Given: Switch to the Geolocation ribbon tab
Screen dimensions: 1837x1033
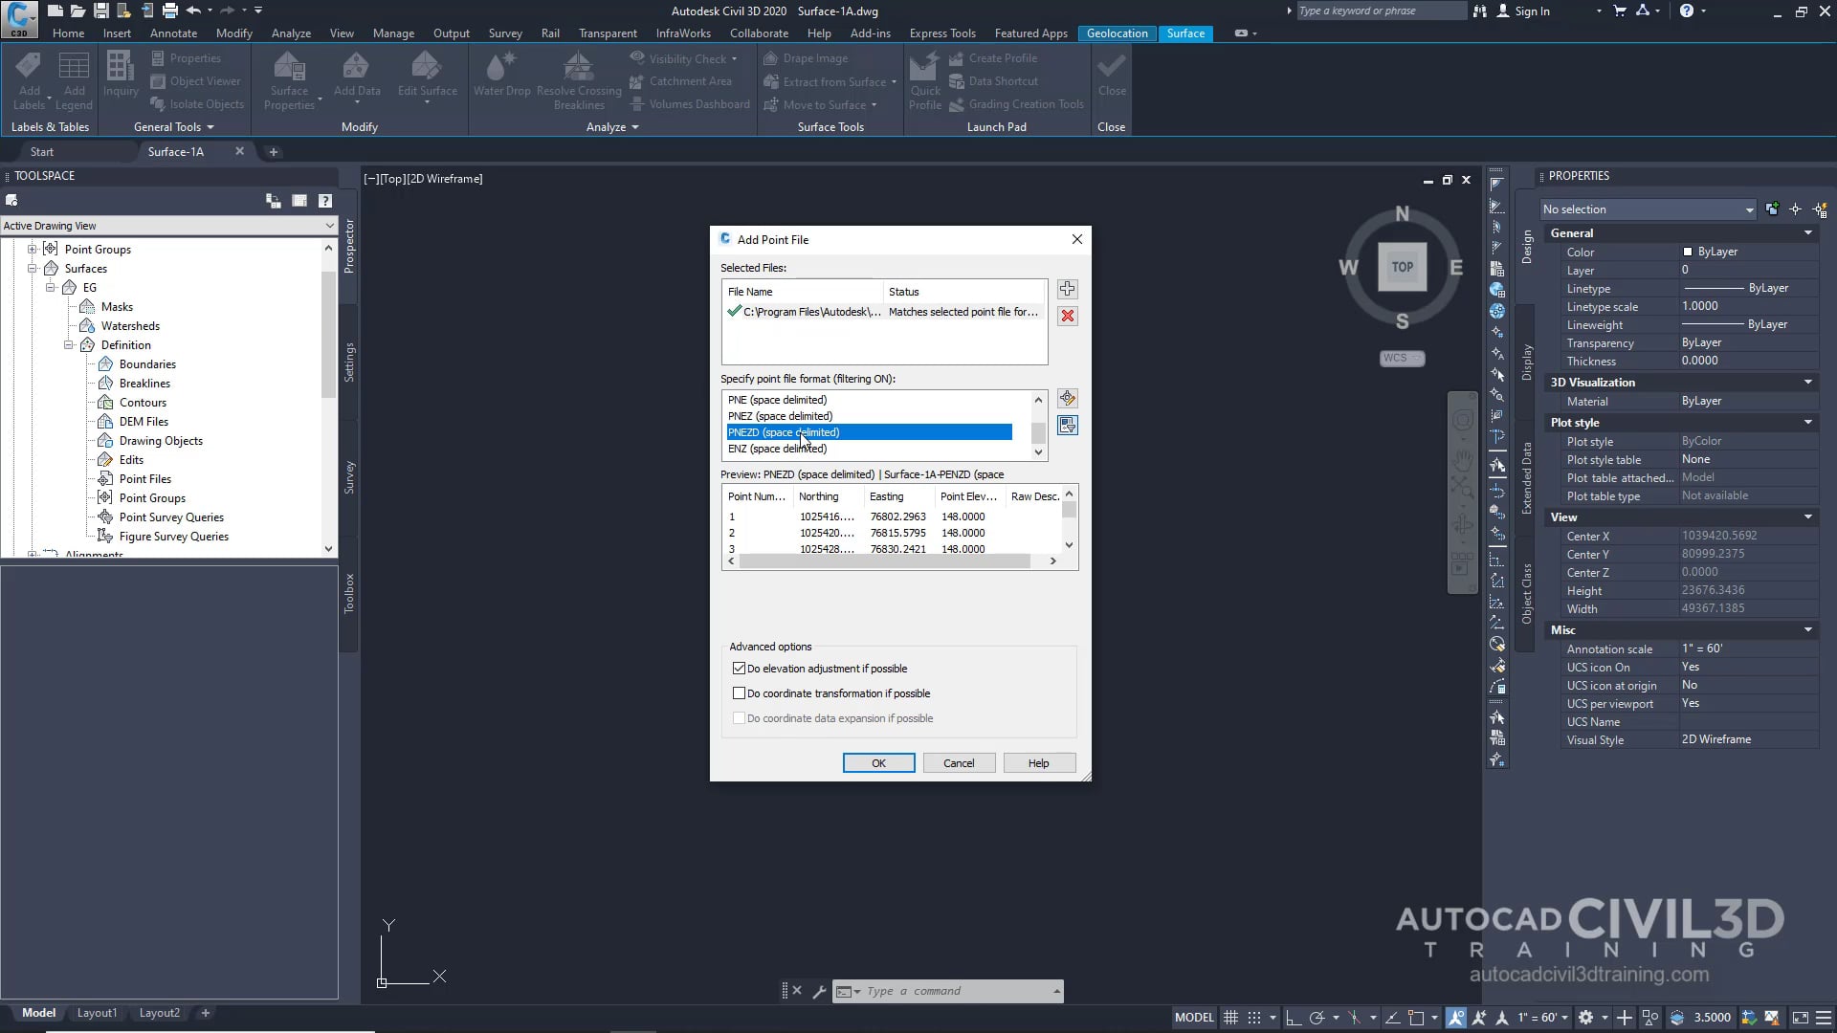Looking at the screenshot, I should pos(1117,33).
